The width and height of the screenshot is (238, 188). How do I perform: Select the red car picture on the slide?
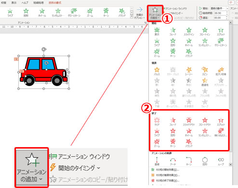click(43, 72)
